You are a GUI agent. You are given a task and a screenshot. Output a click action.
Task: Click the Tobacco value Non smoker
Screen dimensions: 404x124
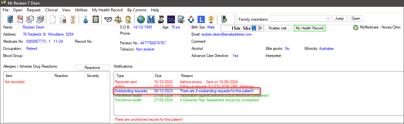click(x=145, y=49)
